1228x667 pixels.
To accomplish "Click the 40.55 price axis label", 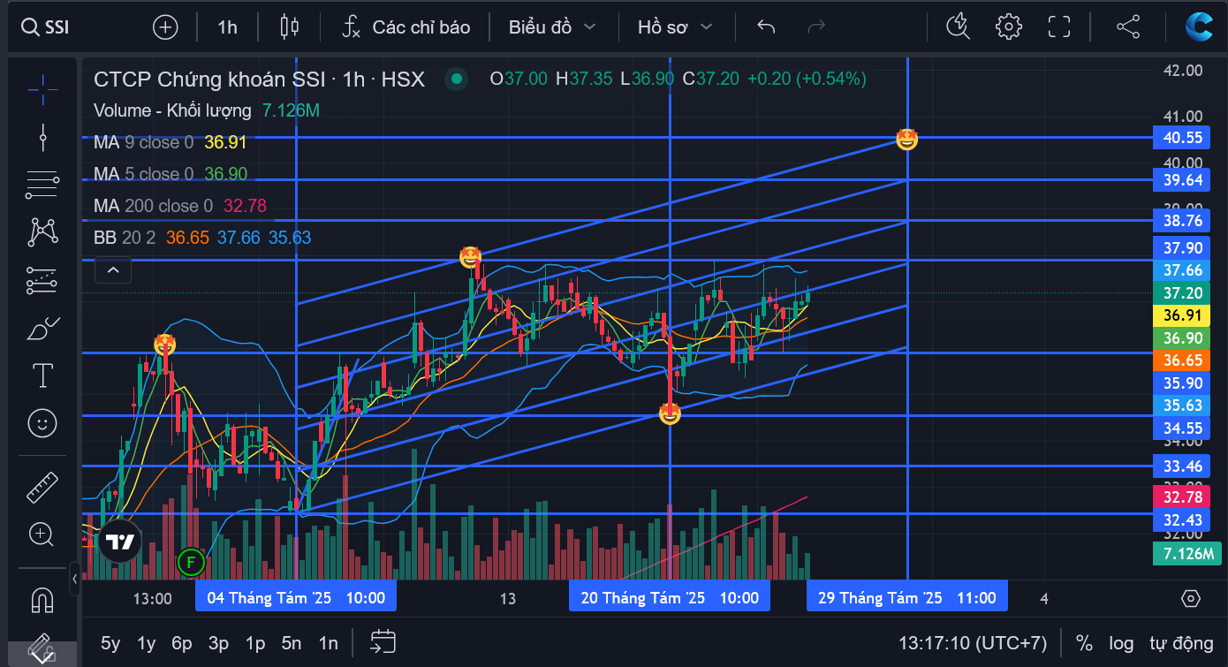I will pyautogui.click(x=1183, y=138).
